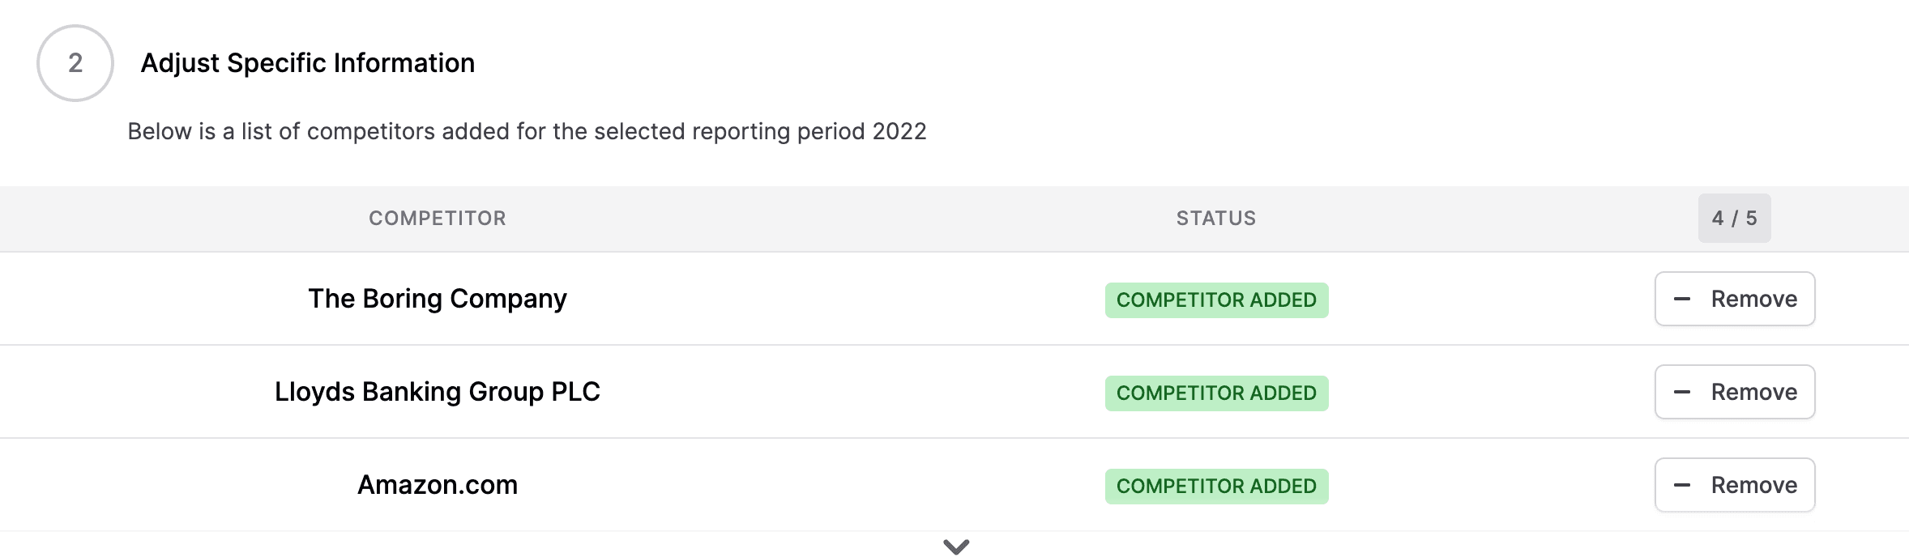Click the STATUS column header
This screenshot has height=557, width=1909.
(x=1216, y=219)
